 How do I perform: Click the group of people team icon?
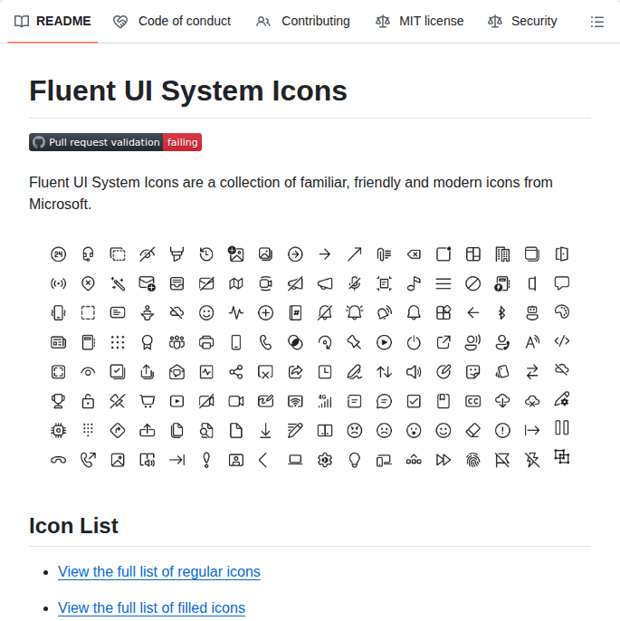(176, 342)
